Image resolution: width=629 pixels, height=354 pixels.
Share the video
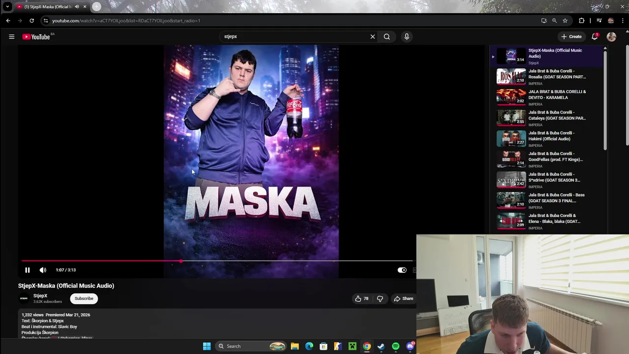point(403,298)
